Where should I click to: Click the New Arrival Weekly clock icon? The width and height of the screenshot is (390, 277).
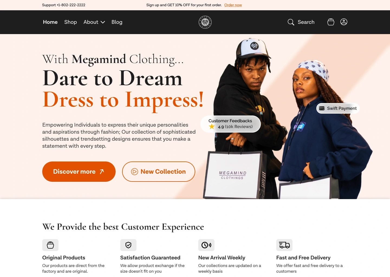[206, 245]
